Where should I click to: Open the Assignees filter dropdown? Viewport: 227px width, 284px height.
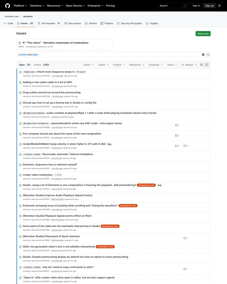click(x=155, y=65)
